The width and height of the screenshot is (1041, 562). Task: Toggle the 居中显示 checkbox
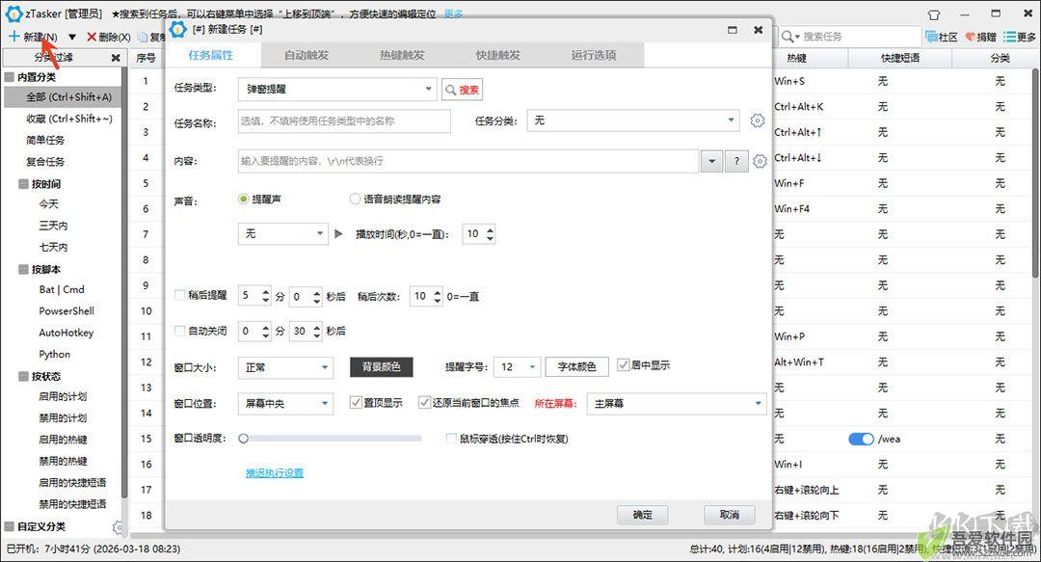623,364
